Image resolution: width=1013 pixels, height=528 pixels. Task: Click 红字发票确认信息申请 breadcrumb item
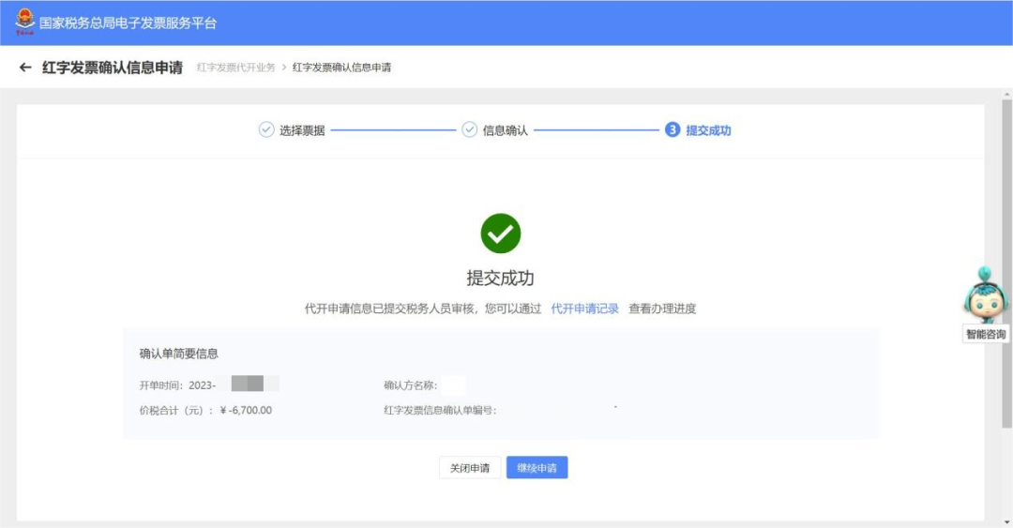[341, 68]
